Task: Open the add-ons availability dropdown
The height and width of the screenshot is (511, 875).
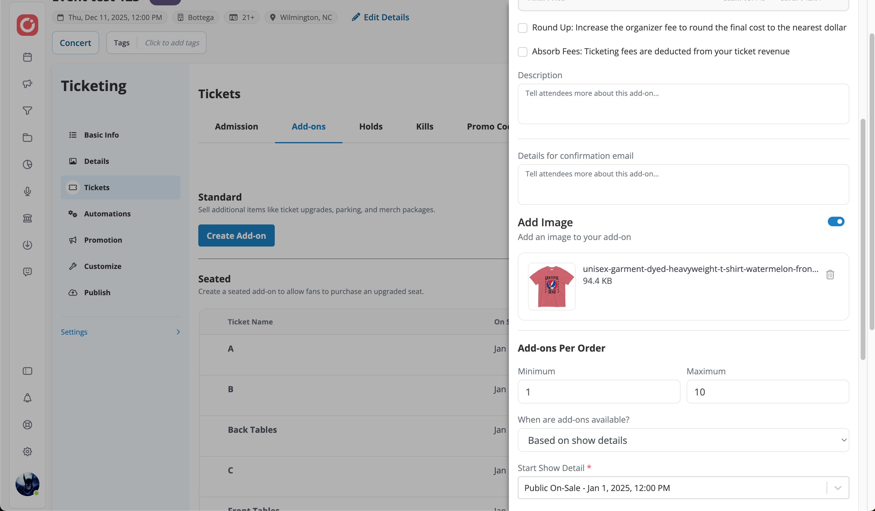Action: [x=683, y=440]
